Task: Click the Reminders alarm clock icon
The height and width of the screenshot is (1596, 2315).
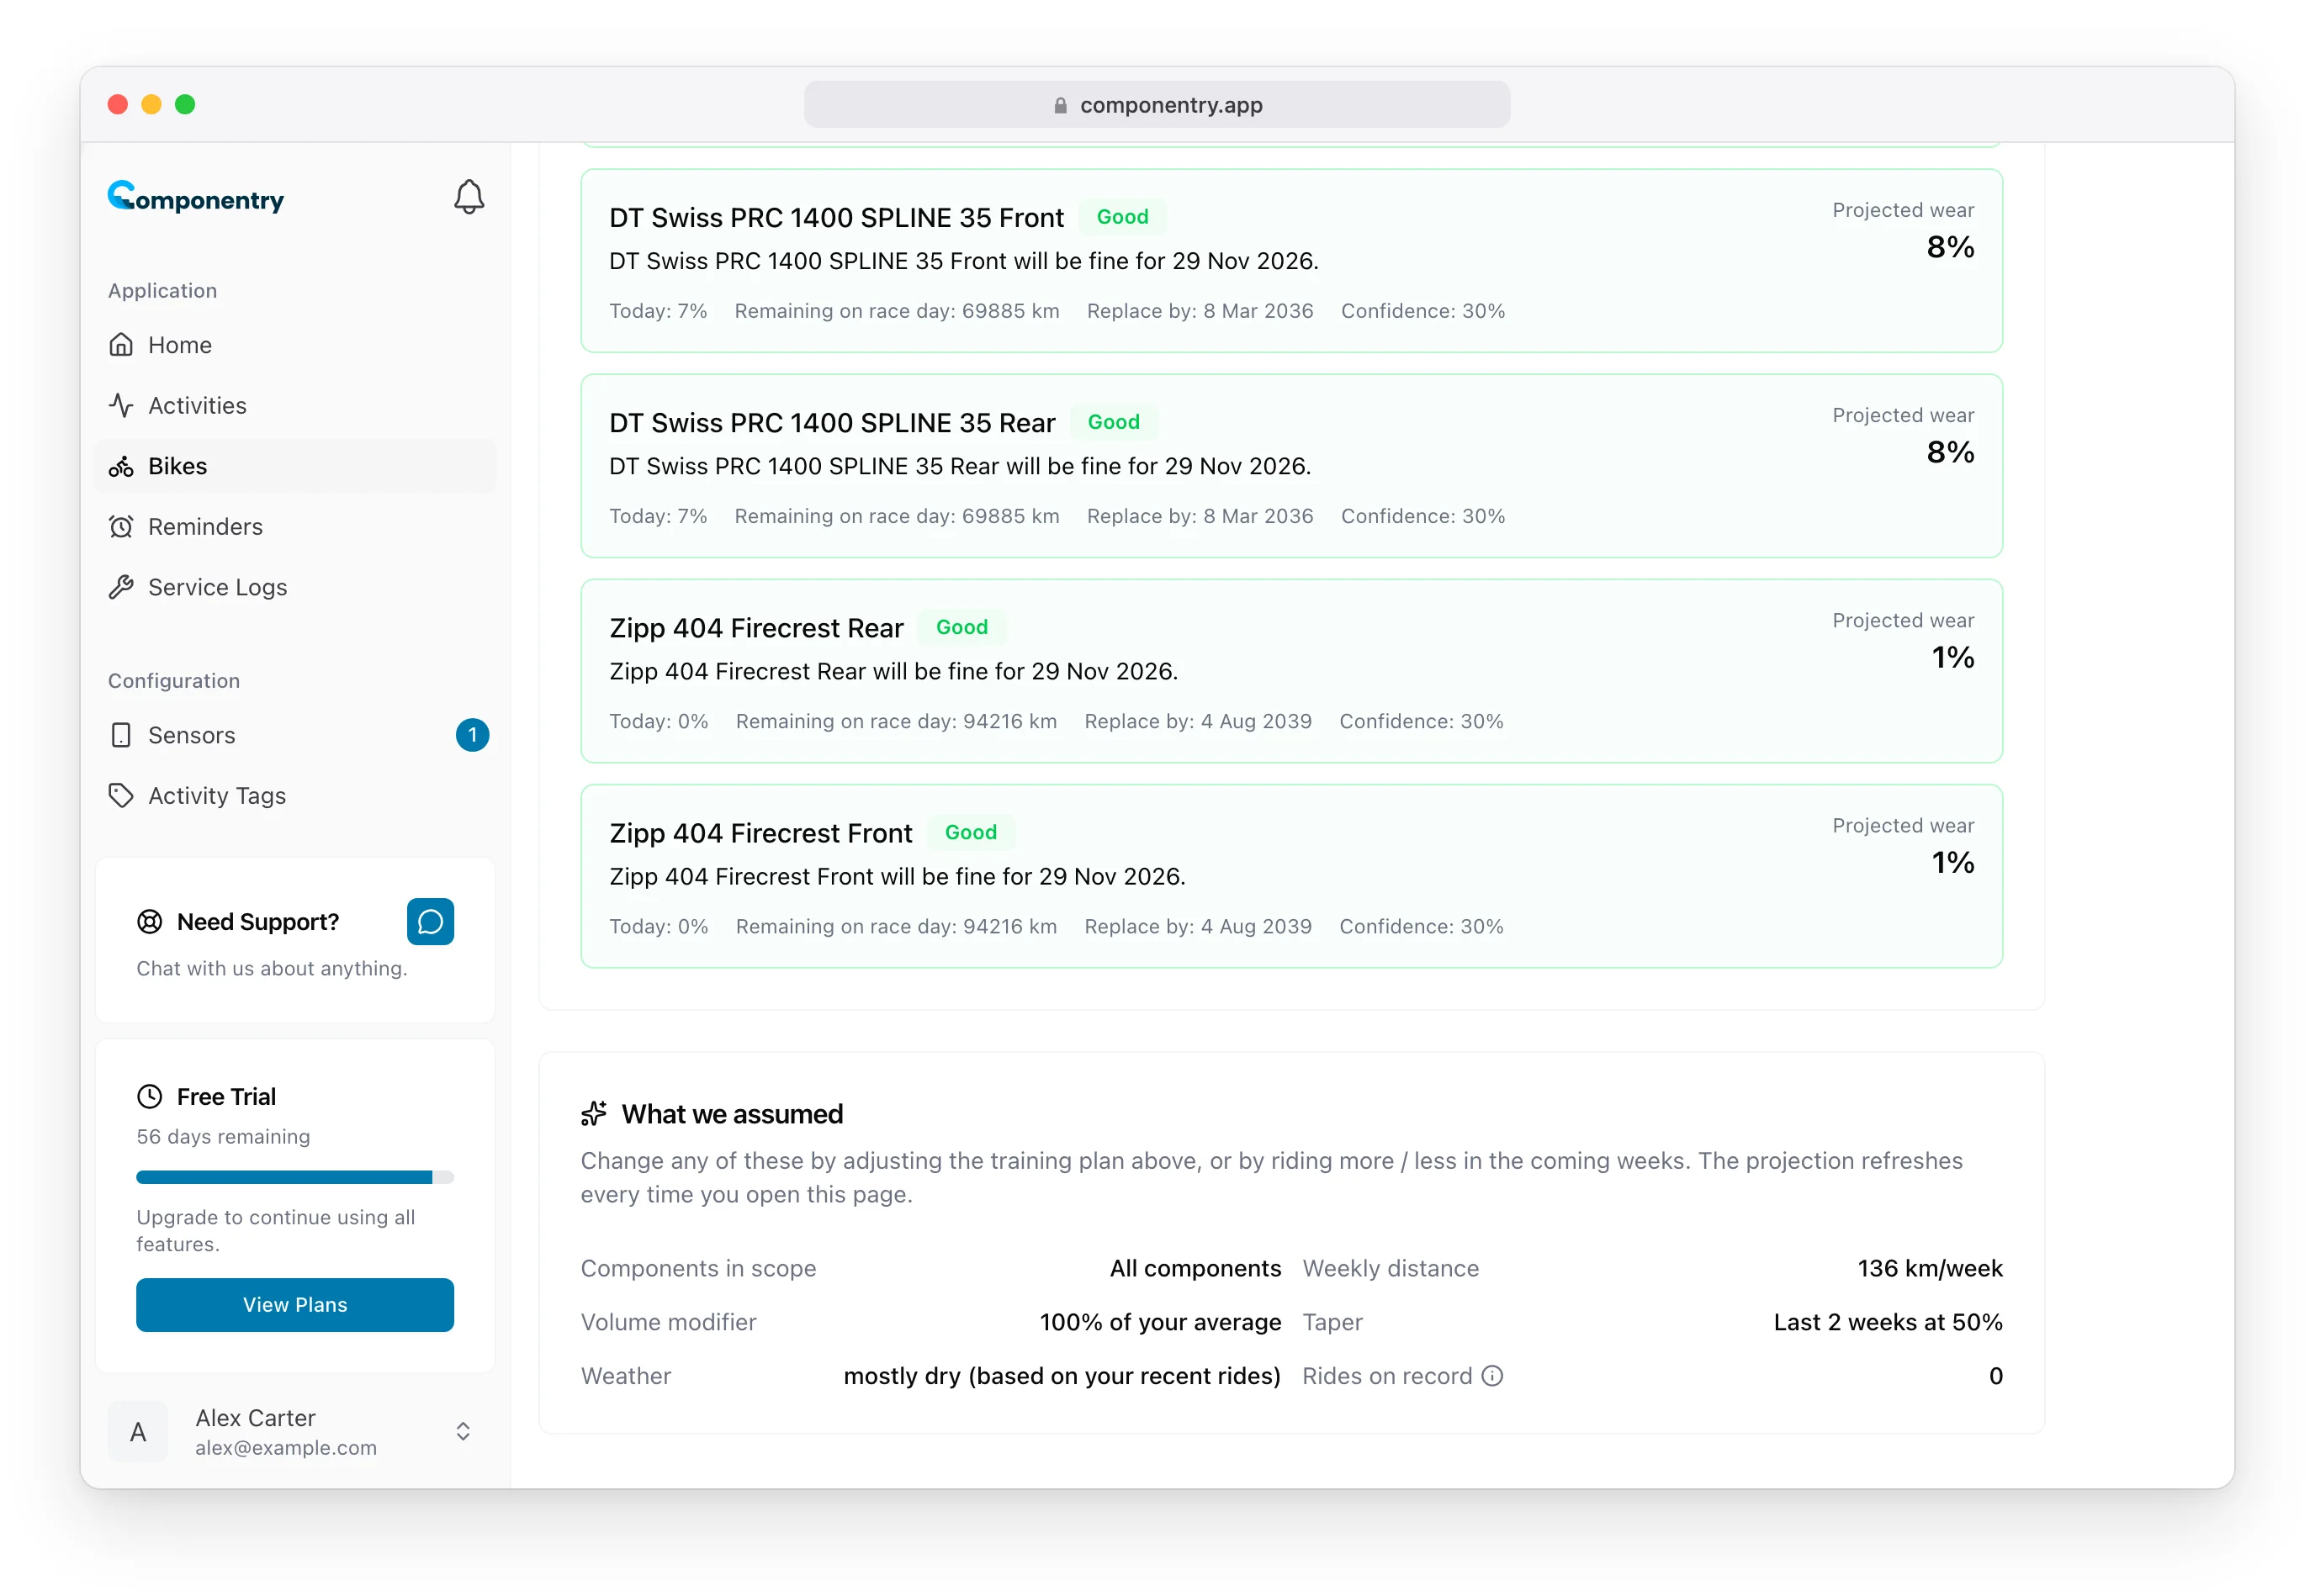Action: point(121,527)
